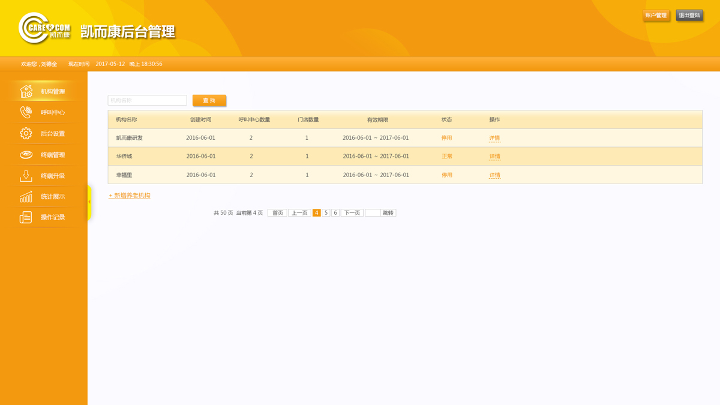This screenshot has height=405, width=720.
Task: Collapse the sidebar with the yellow handle
Action: 89,202
